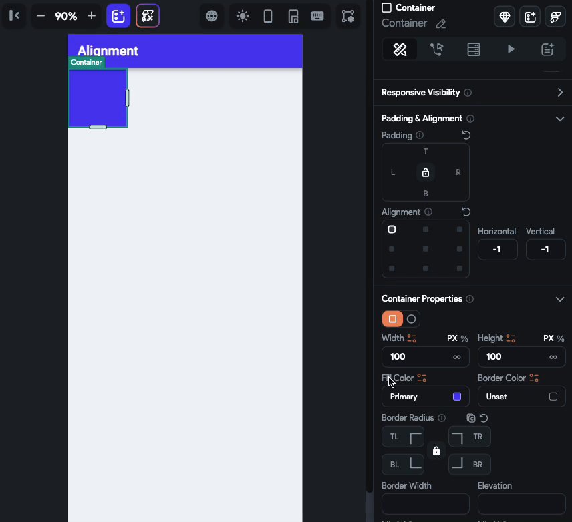572x522 pixels.
Task: Show info next to Padding label
Action: (x=420, y=136)
